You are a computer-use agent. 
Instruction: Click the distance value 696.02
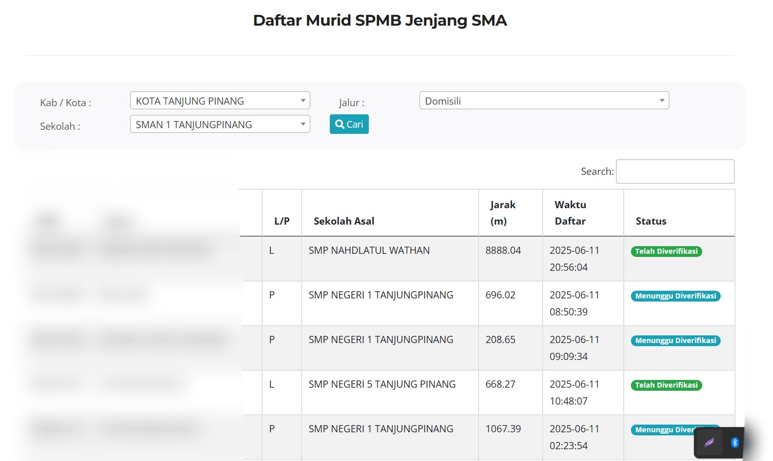500,295
